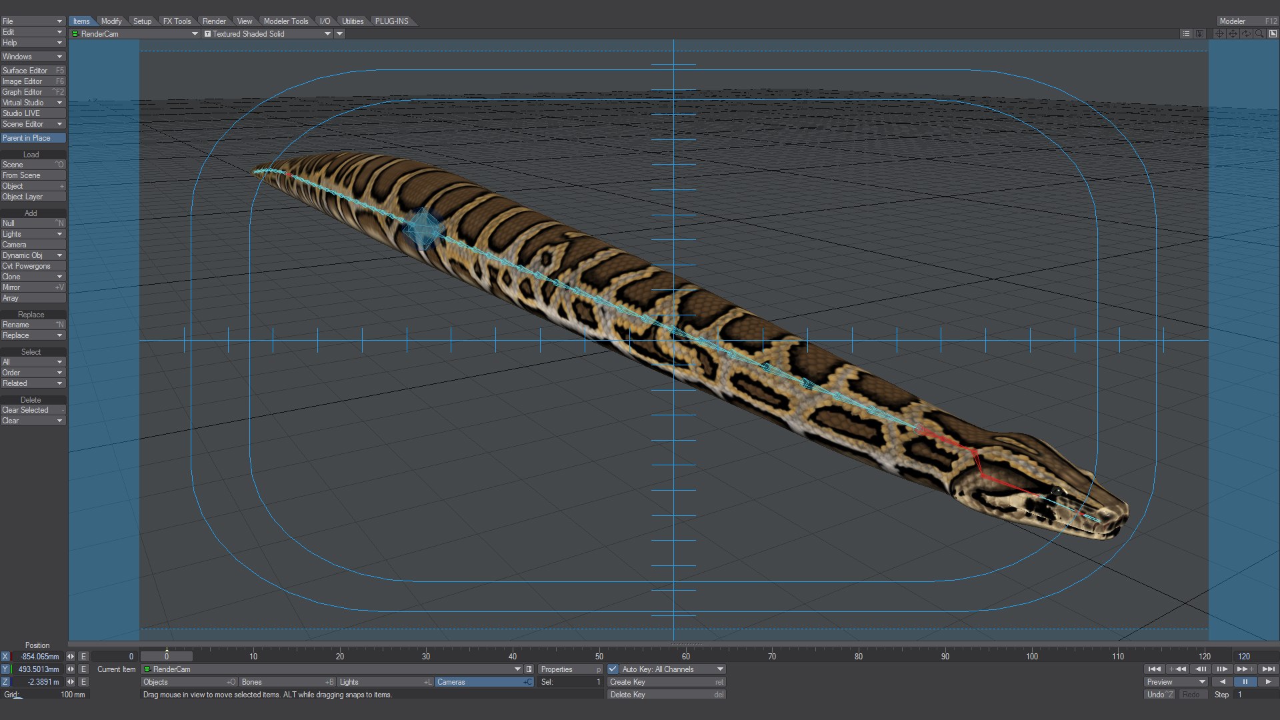Click Y channel slider arrows
This screenshot has width=1280, height=720.
point(70,669)
